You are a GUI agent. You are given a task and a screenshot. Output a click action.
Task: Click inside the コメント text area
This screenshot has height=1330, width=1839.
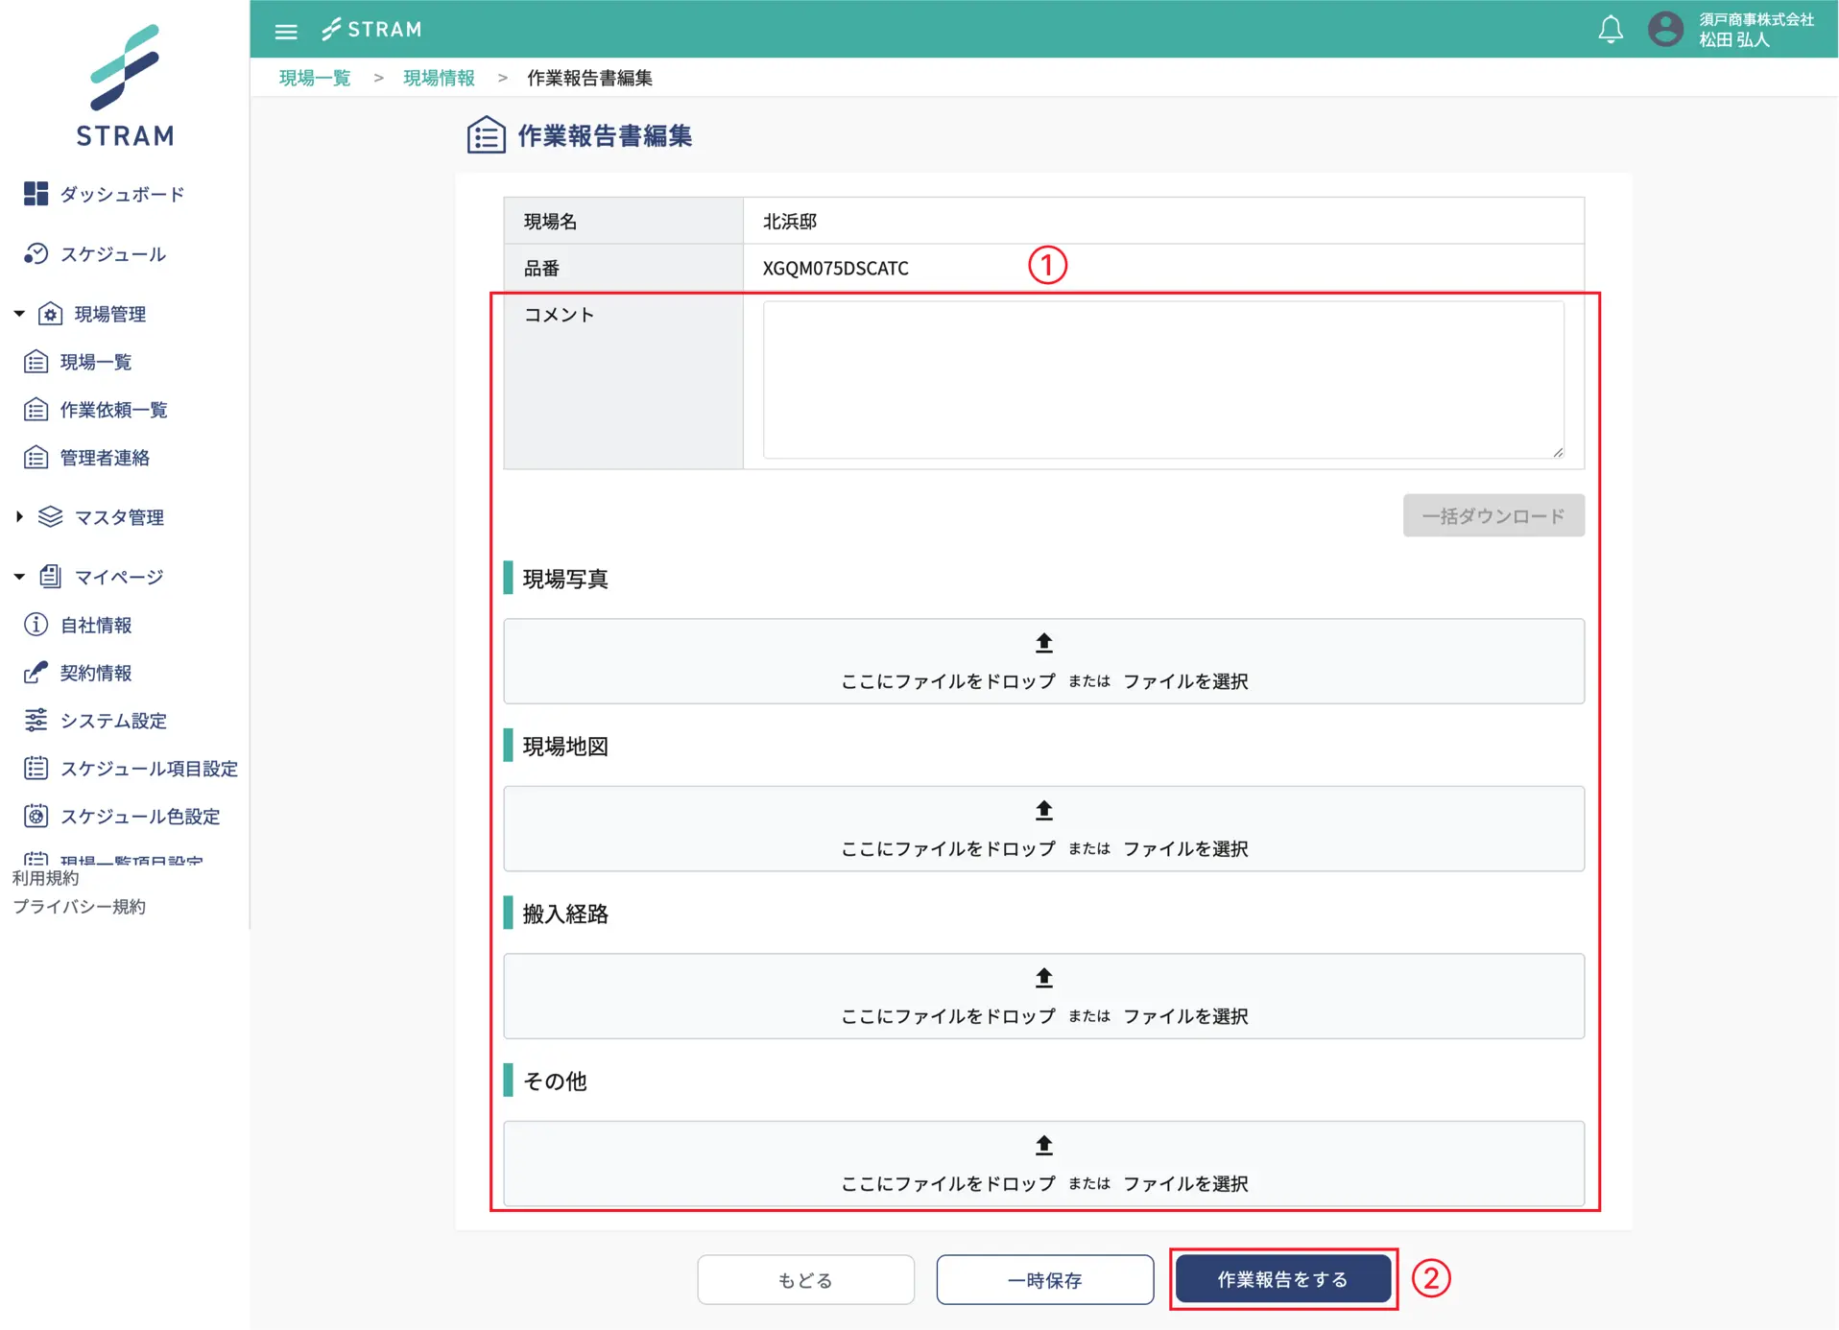(x=1162, y=380)
